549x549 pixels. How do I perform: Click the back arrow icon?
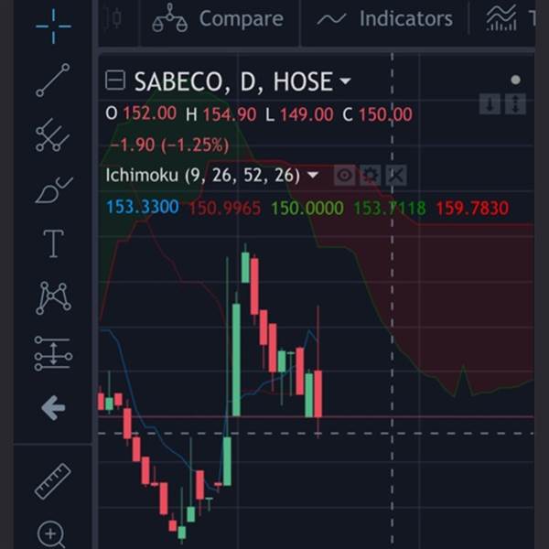(53, 408)
